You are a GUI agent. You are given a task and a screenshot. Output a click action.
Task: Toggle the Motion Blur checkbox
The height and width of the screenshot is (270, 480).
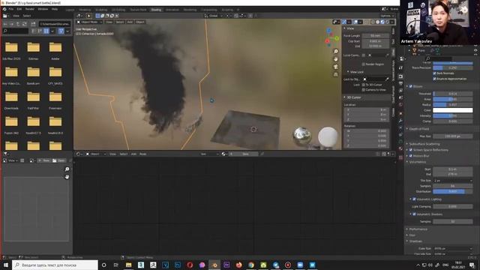[x=411, y=156]
